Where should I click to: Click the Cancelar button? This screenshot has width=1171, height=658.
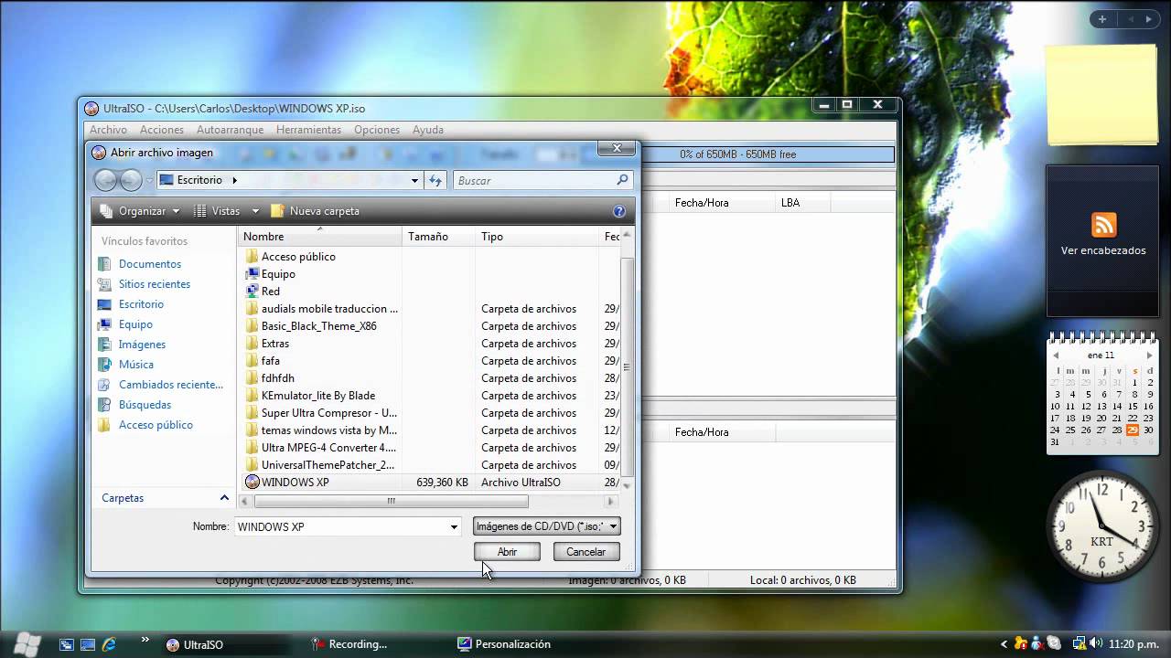click(585, 552)
